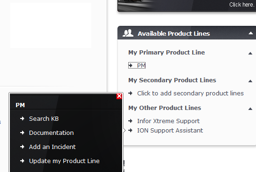This screenshot has width=256, height=172.
Task: Open the ION Support Assistant link
Action: pyautogui.click(x=170, y=130)
